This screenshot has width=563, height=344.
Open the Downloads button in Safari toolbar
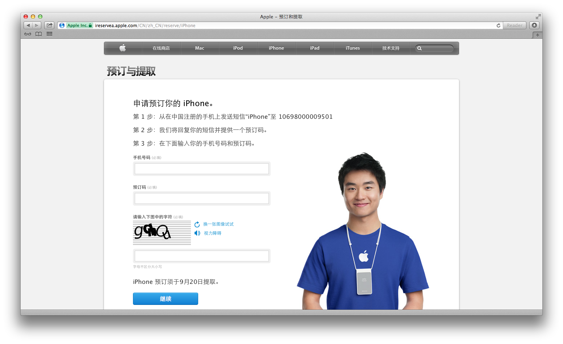534,25
